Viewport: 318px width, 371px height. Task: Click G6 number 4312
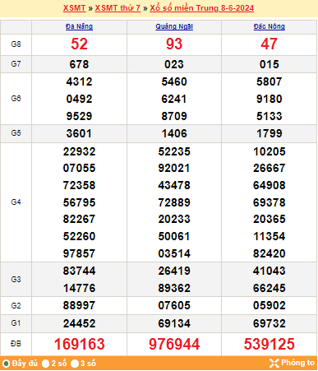coord(79,81)
